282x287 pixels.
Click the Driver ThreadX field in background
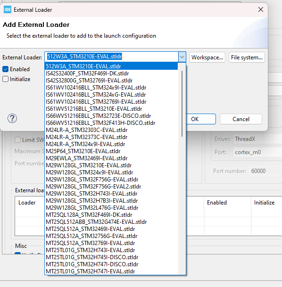(x=257, y=139)
